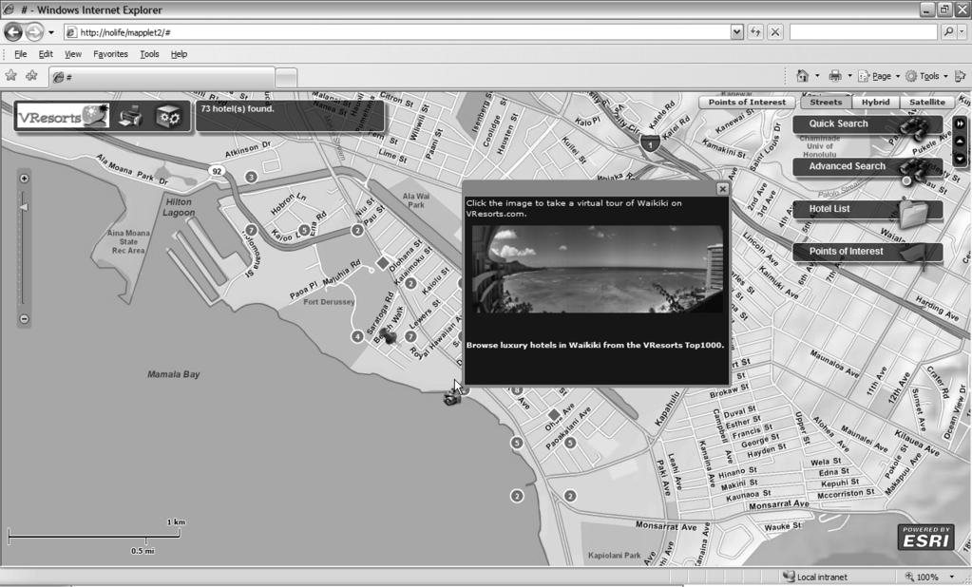Screen dimensions: 972x587
Task: Switch map to Satellite view
Action: pos(926,103)
